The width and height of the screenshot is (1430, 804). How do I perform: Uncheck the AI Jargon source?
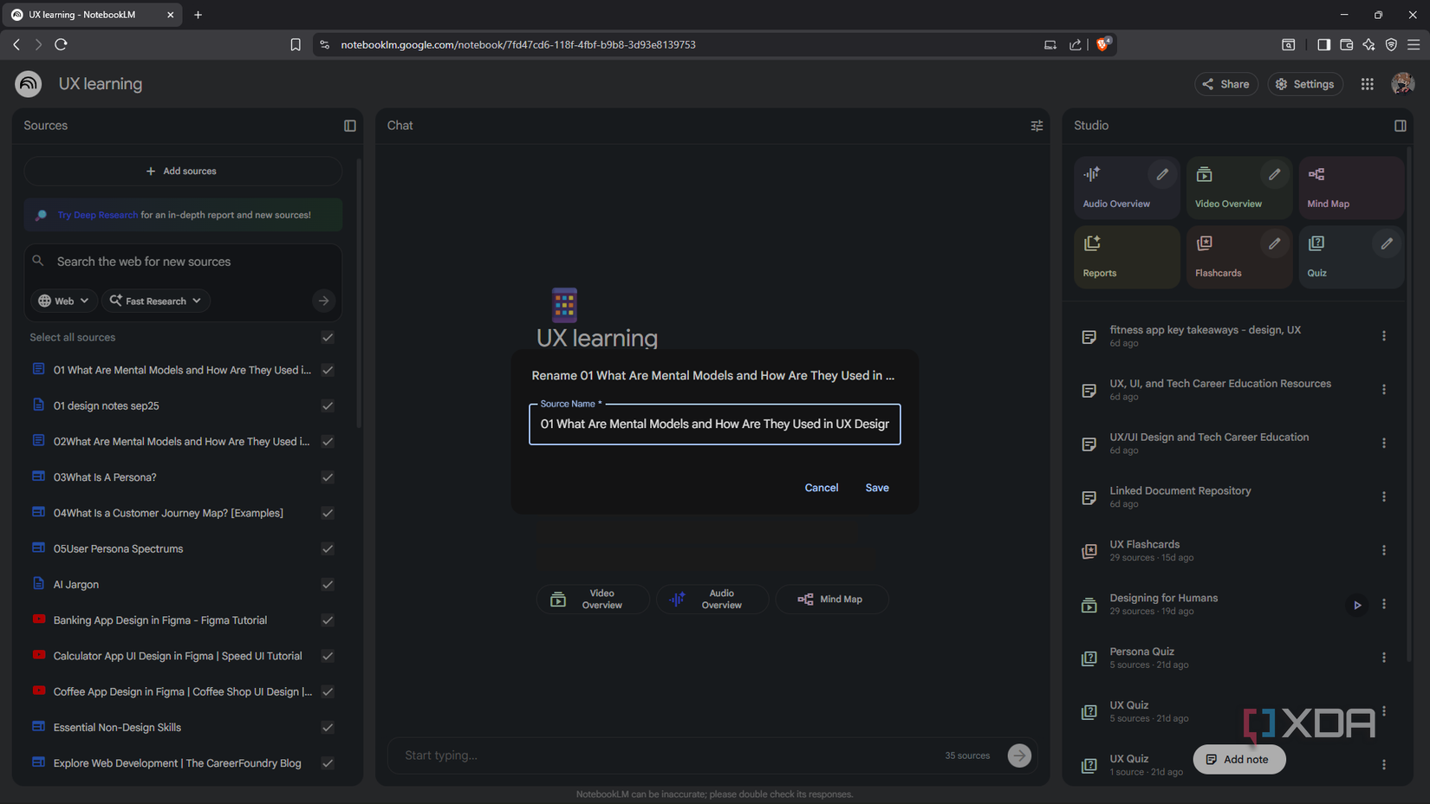(x=328, y=585)
